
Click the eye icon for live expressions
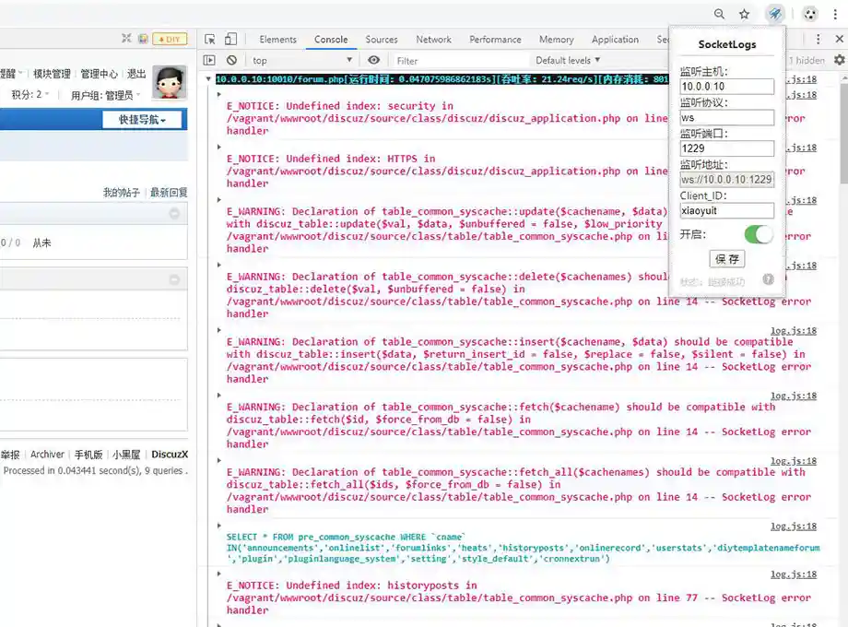[x=373, y=61]
